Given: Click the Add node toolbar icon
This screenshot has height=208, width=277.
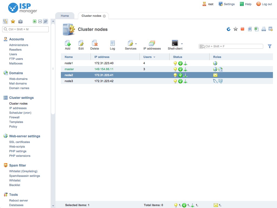Looking at the screenshot, I should pyautogui.click(x=68, y=45).
